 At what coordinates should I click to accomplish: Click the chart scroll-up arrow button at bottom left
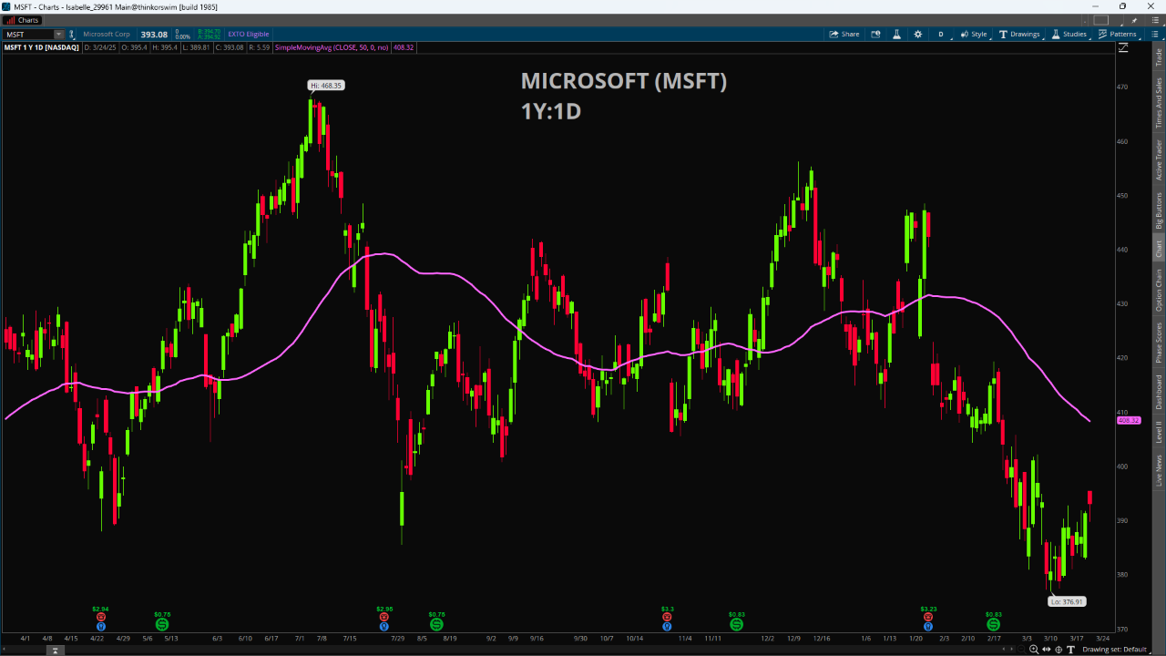55,650
